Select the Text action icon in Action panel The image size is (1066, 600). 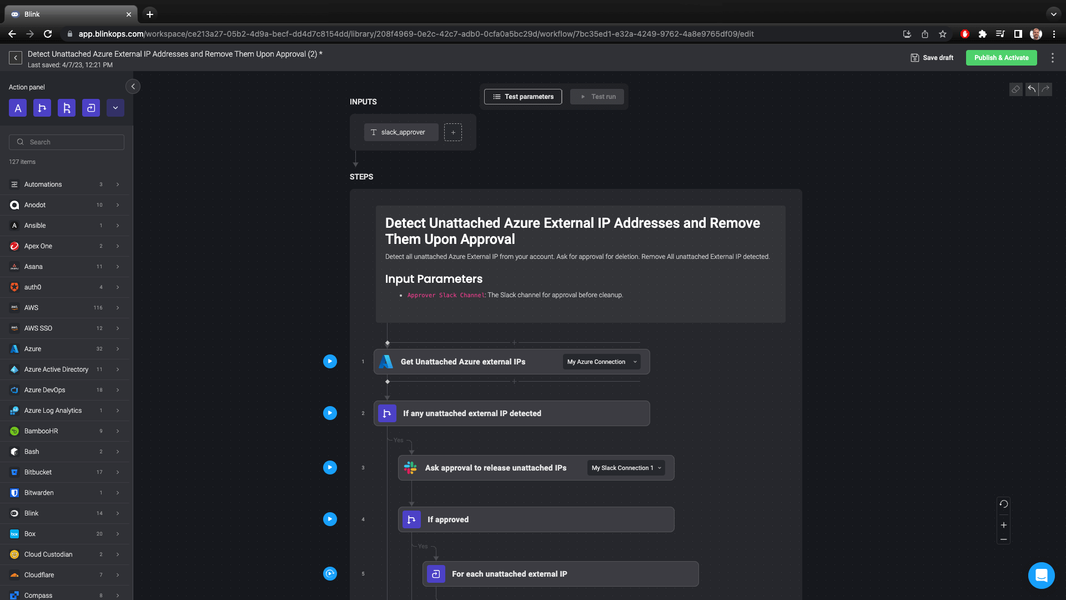click(18, 108)
